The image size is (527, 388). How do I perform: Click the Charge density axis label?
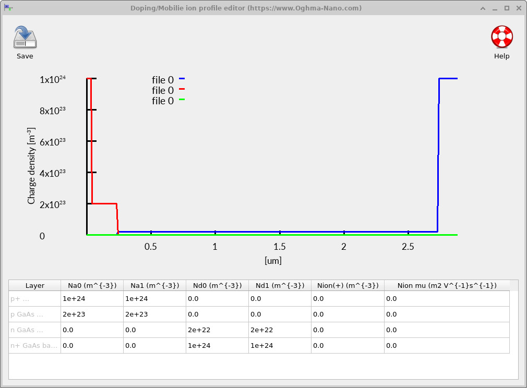31,166
